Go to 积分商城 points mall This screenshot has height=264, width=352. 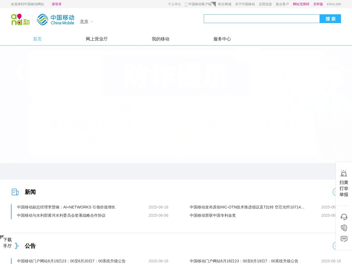tap(225, 4)
